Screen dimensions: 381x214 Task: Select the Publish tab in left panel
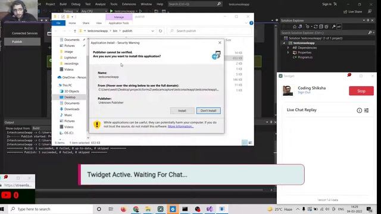click(23, 42)
